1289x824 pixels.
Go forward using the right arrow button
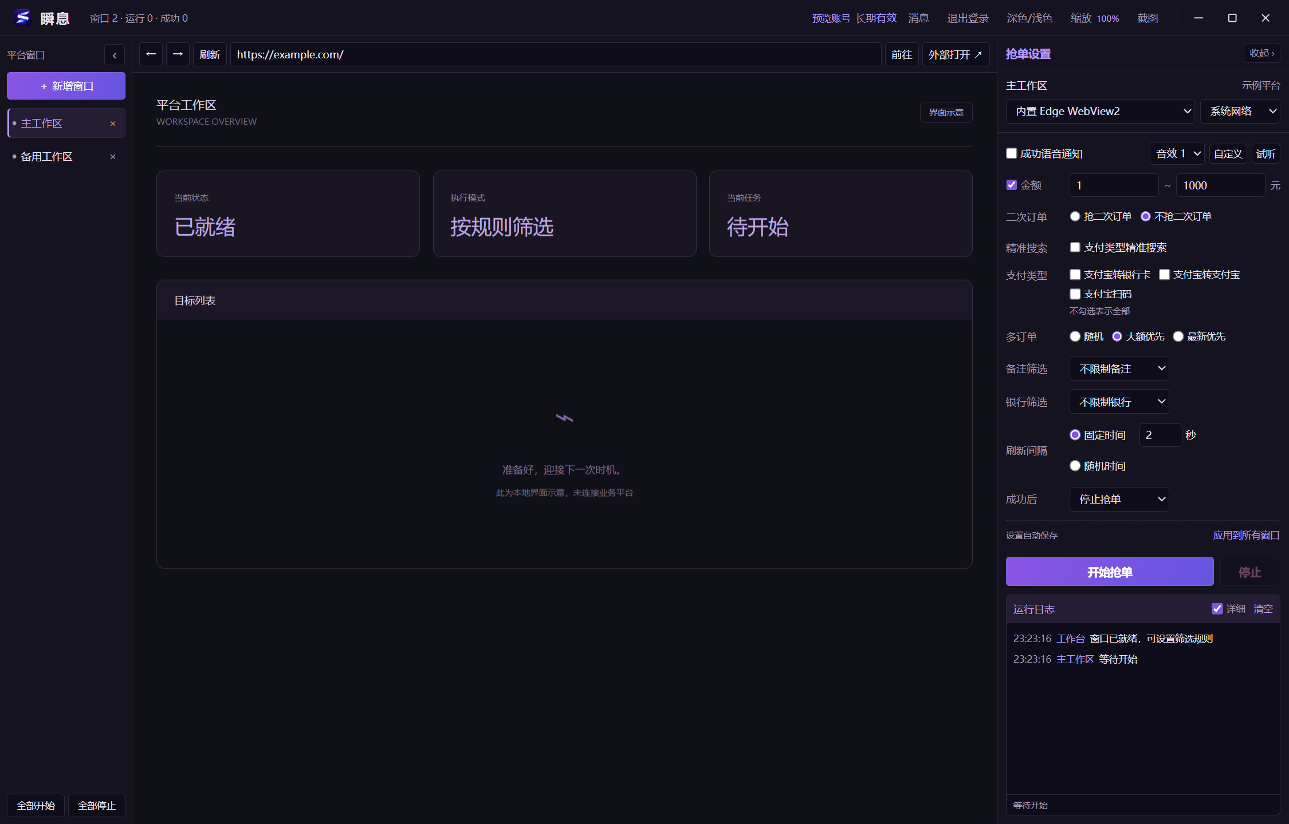tap(178, 54)
